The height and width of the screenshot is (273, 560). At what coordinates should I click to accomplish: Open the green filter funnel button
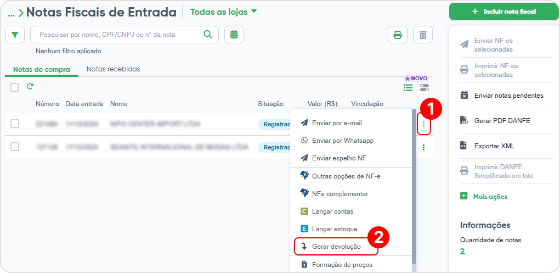(15, 35)
